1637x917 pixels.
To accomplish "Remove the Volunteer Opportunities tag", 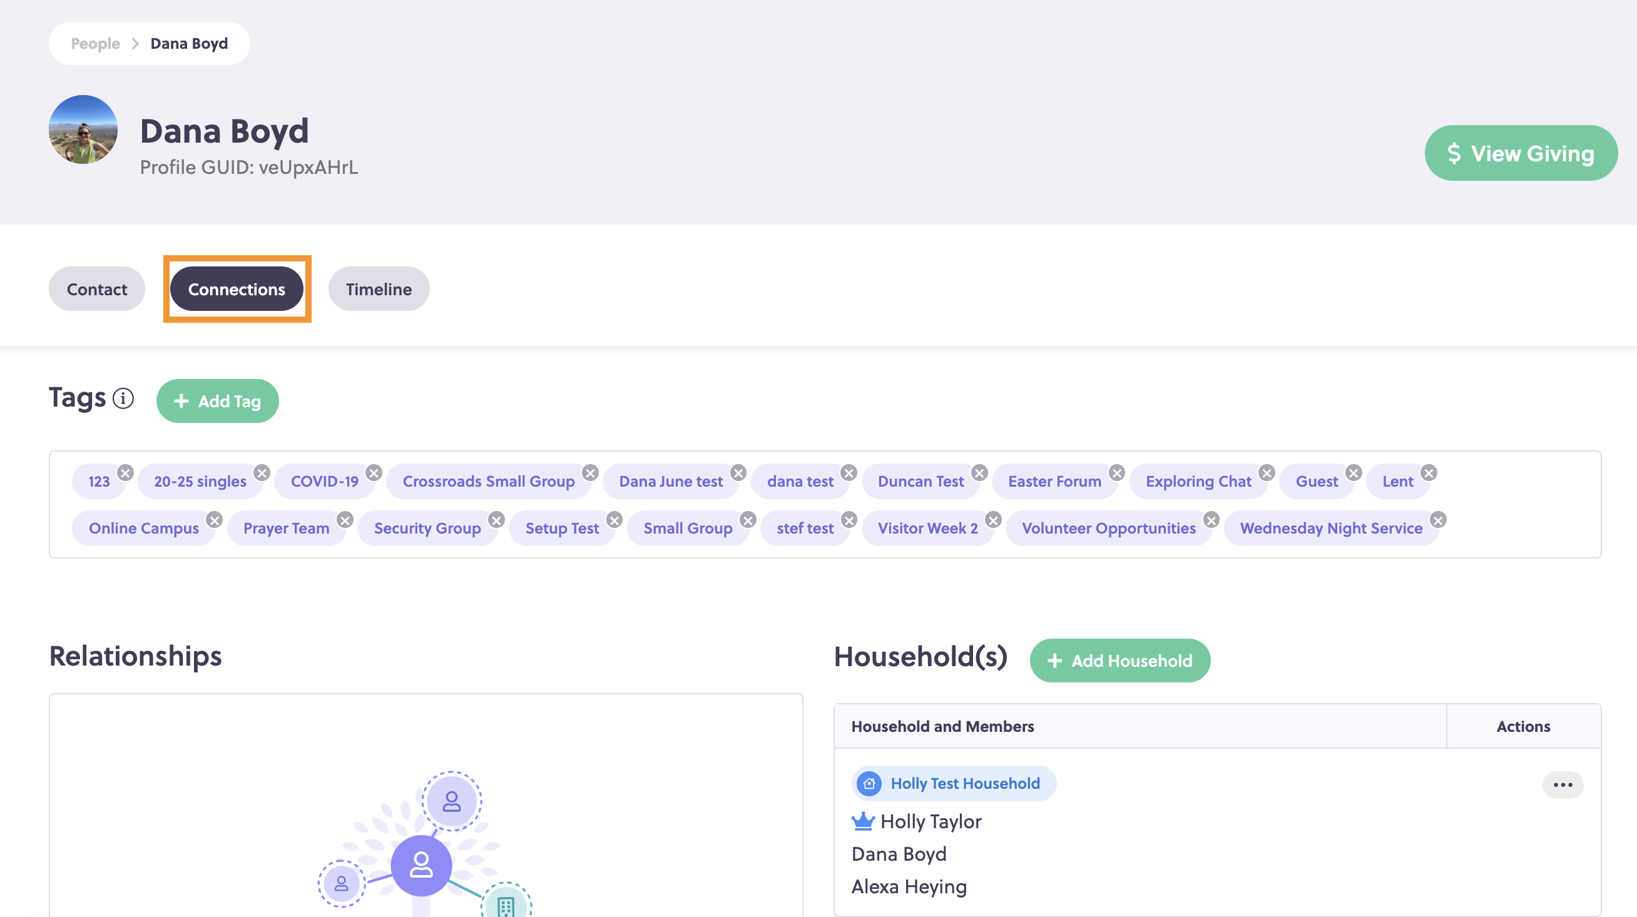I will click(1211, 520).
